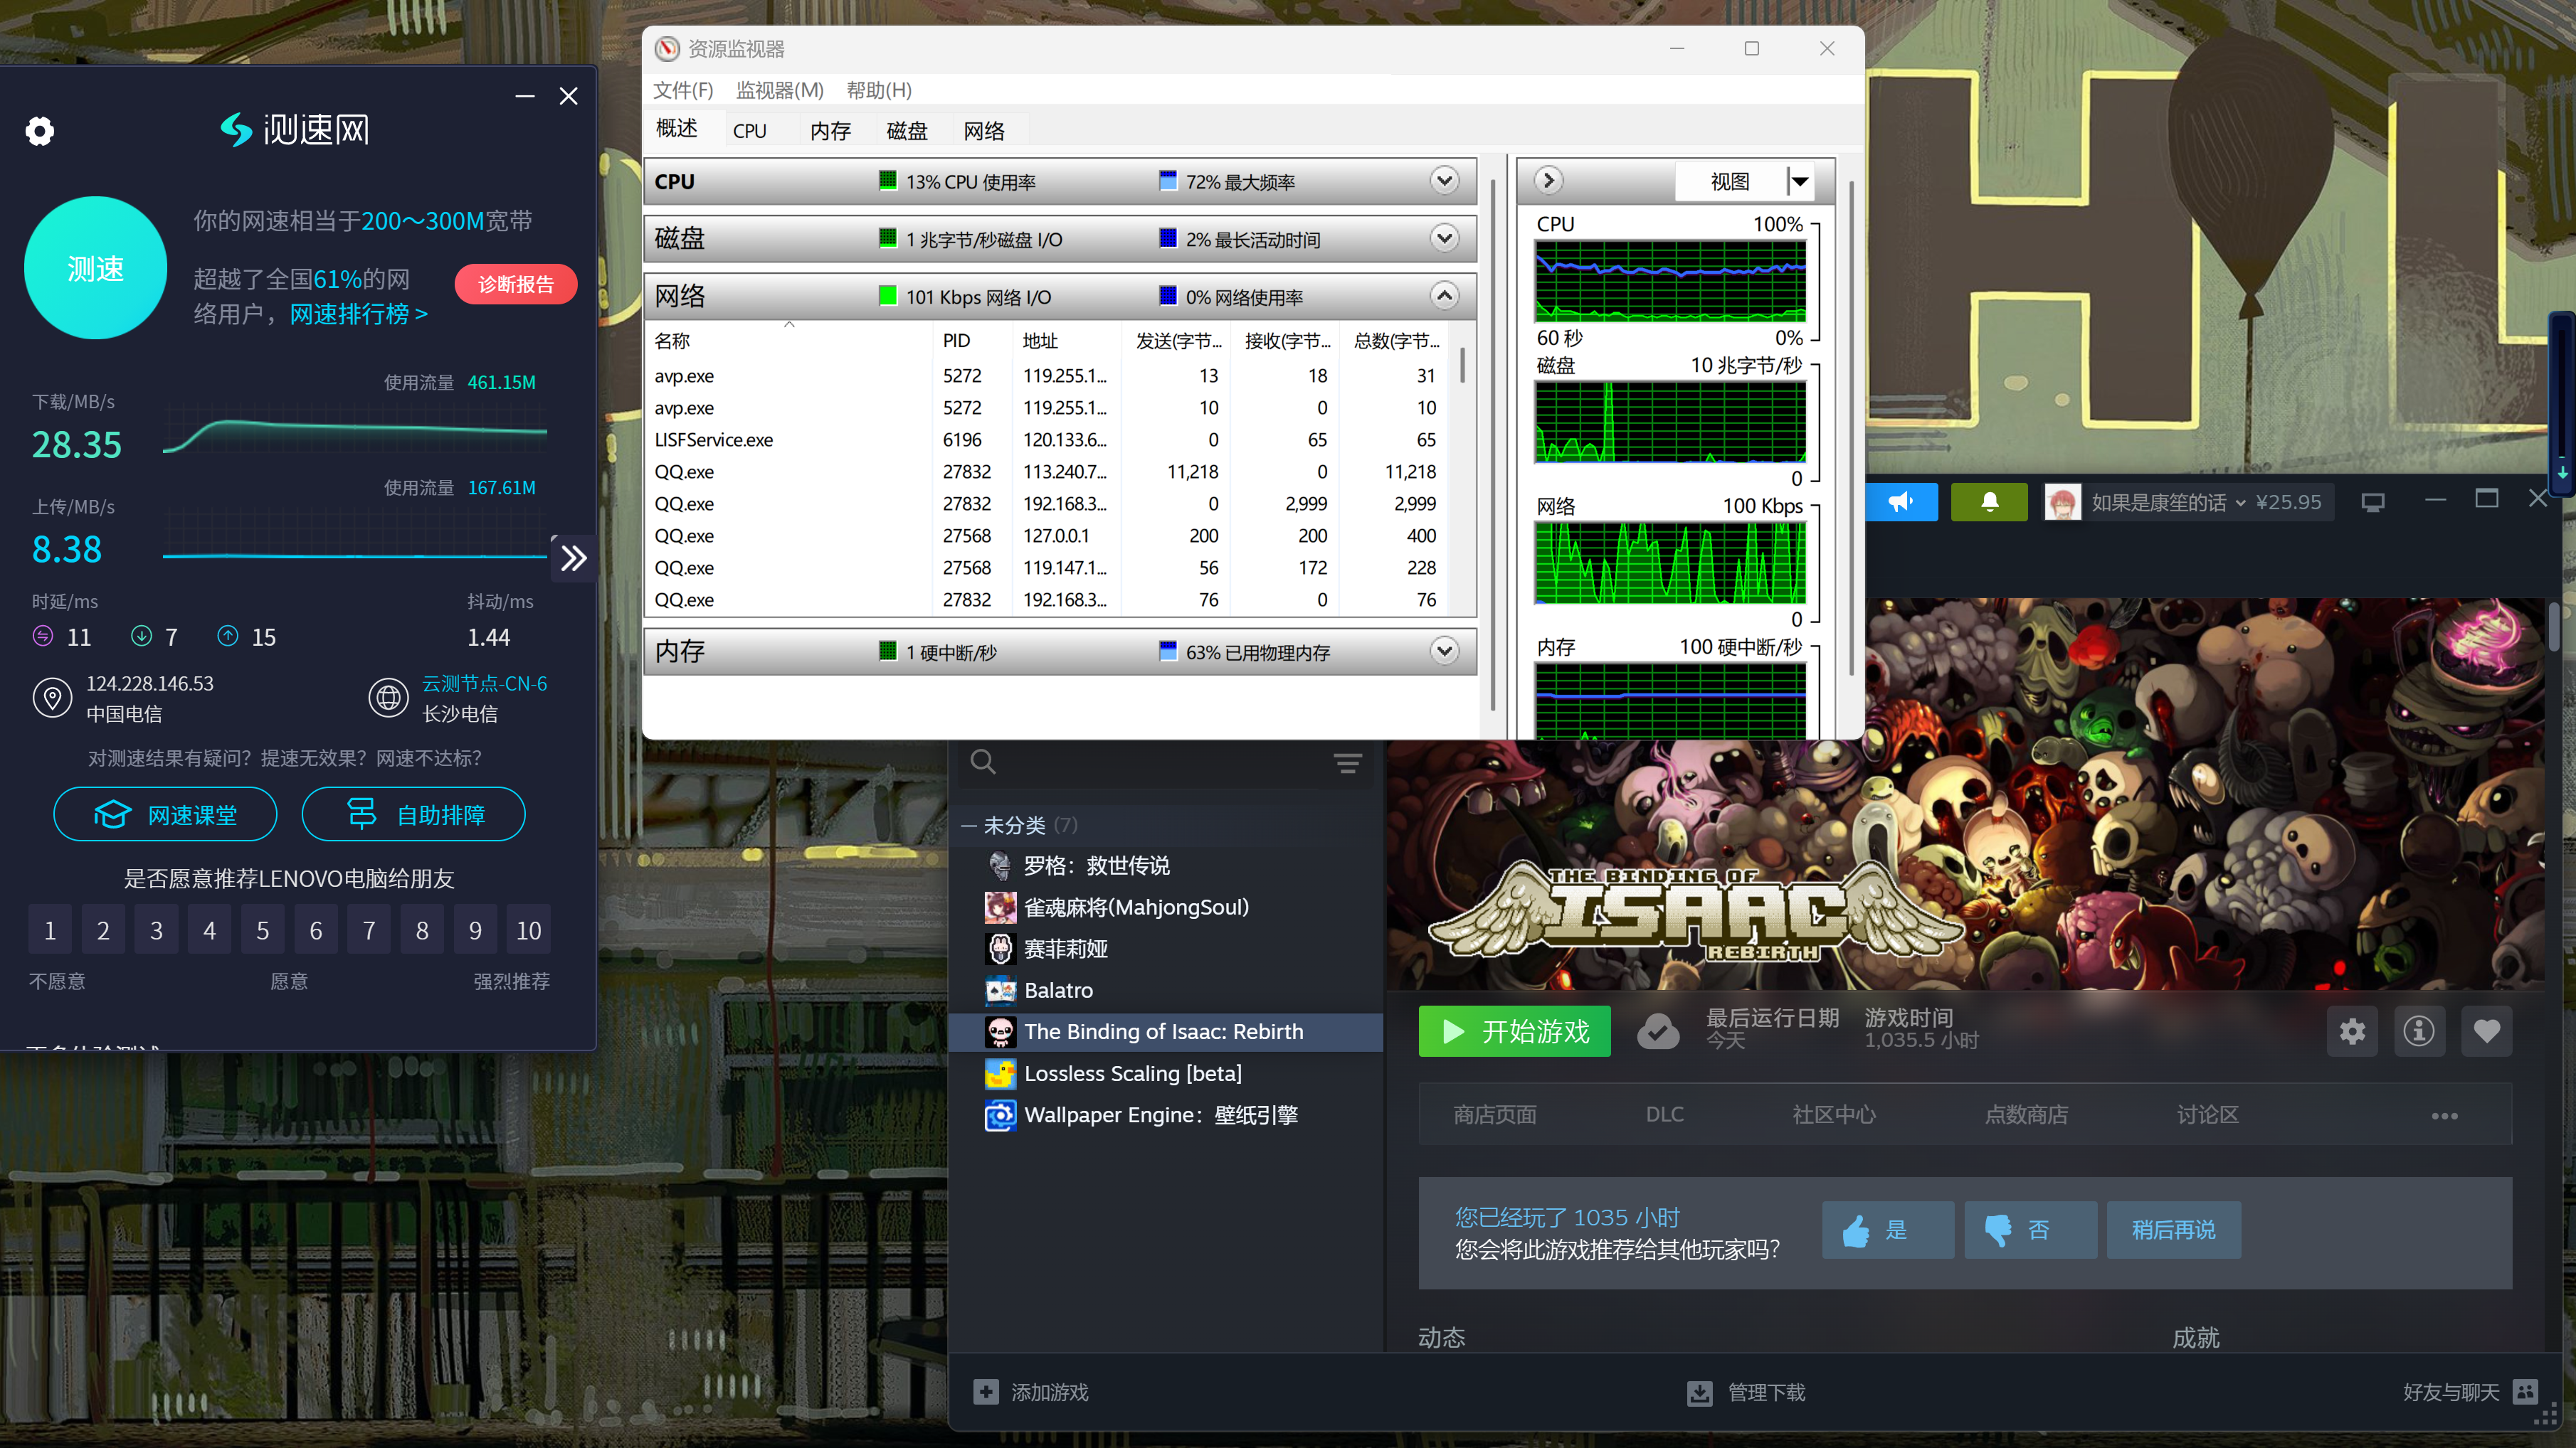Rate recommendation score 5

(263, 930)
